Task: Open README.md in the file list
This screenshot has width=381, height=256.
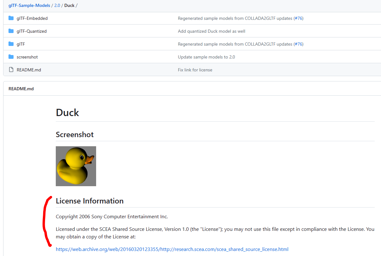Action: 29,70
